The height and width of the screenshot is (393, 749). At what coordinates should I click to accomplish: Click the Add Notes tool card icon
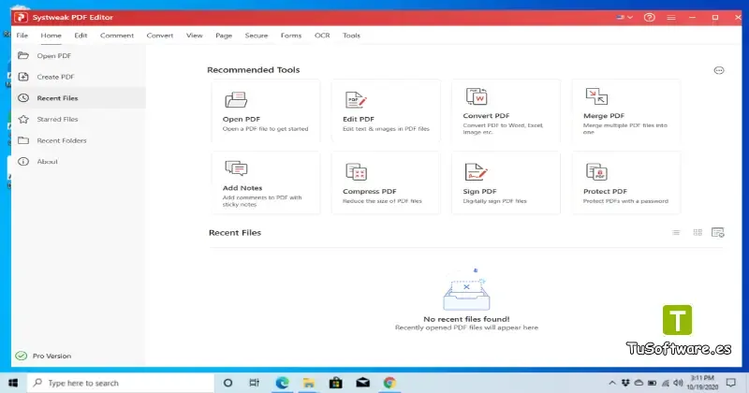coord(236,168)
